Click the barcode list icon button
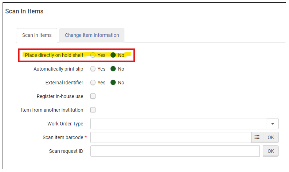 (x=257, y=137)
